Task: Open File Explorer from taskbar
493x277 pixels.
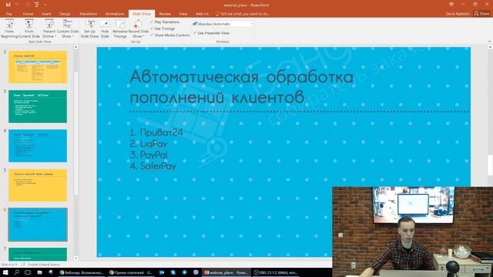Action: 39,272
